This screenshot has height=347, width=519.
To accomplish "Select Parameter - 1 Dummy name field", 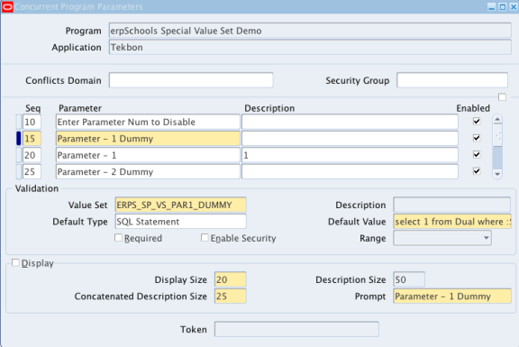I will click(x=148, y=139).
